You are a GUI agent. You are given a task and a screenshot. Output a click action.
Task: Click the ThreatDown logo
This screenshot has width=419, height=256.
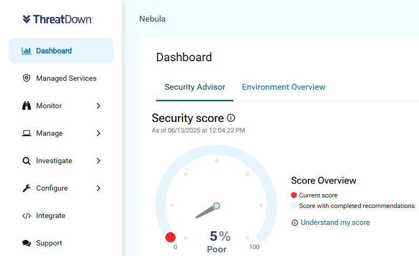[58, 19]
